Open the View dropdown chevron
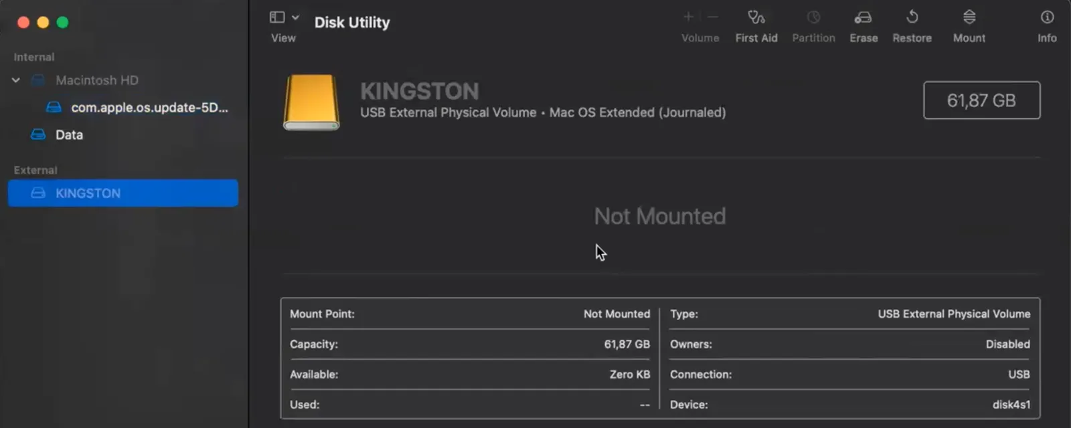Image resolution: width=1071 pixels, height=428 pixels. click(295, 17)
